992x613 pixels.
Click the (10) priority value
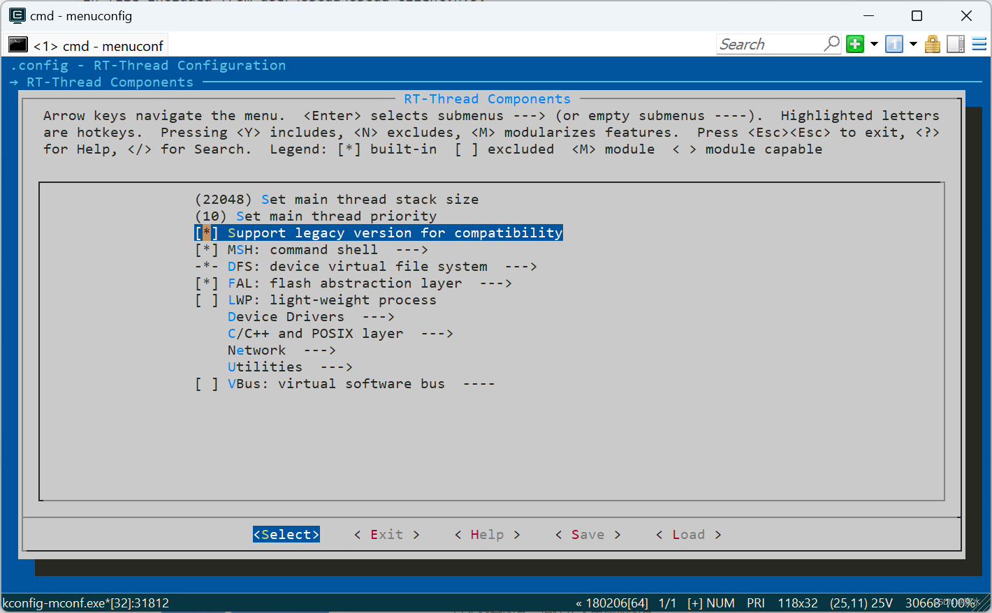(x=211, y=216)
